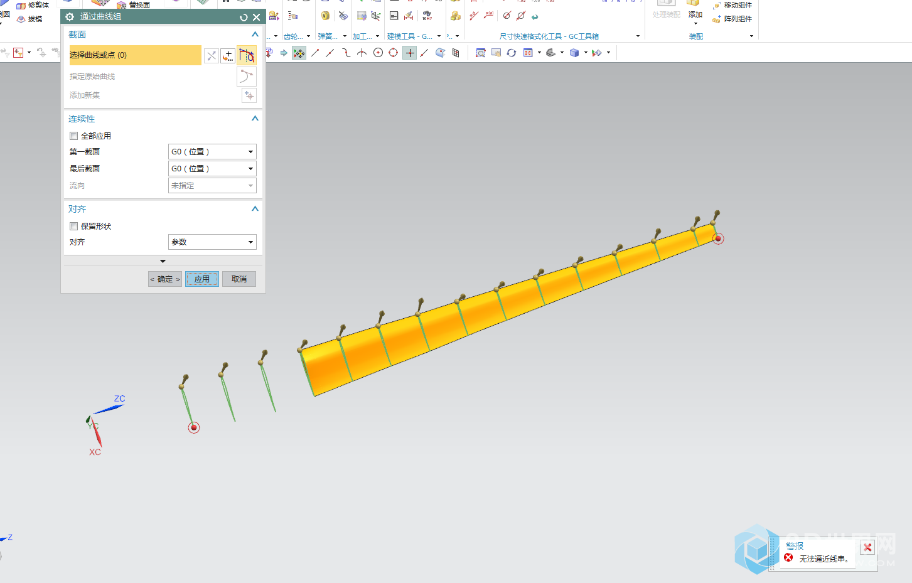The height and width of the screenshot is (583, 912).
Task: Close the 警报 alert popup
Action: click(x=867, y=548)
